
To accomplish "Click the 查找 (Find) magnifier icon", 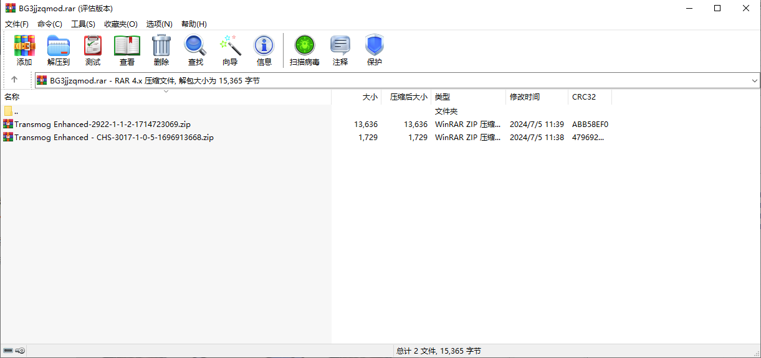I will 196,45.
